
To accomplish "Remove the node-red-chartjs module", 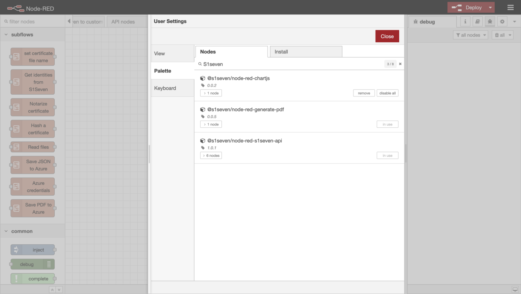I will pos(364,93).
